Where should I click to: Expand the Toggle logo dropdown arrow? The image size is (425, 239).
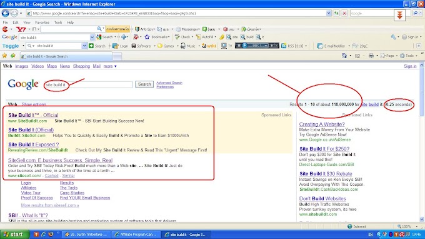pos(23,46)
